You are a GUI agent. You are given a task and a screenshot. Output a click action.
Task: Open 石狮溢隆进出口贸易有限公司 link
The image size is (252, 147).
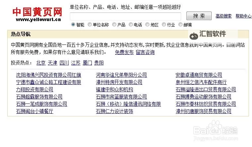(x=206, y=89)
